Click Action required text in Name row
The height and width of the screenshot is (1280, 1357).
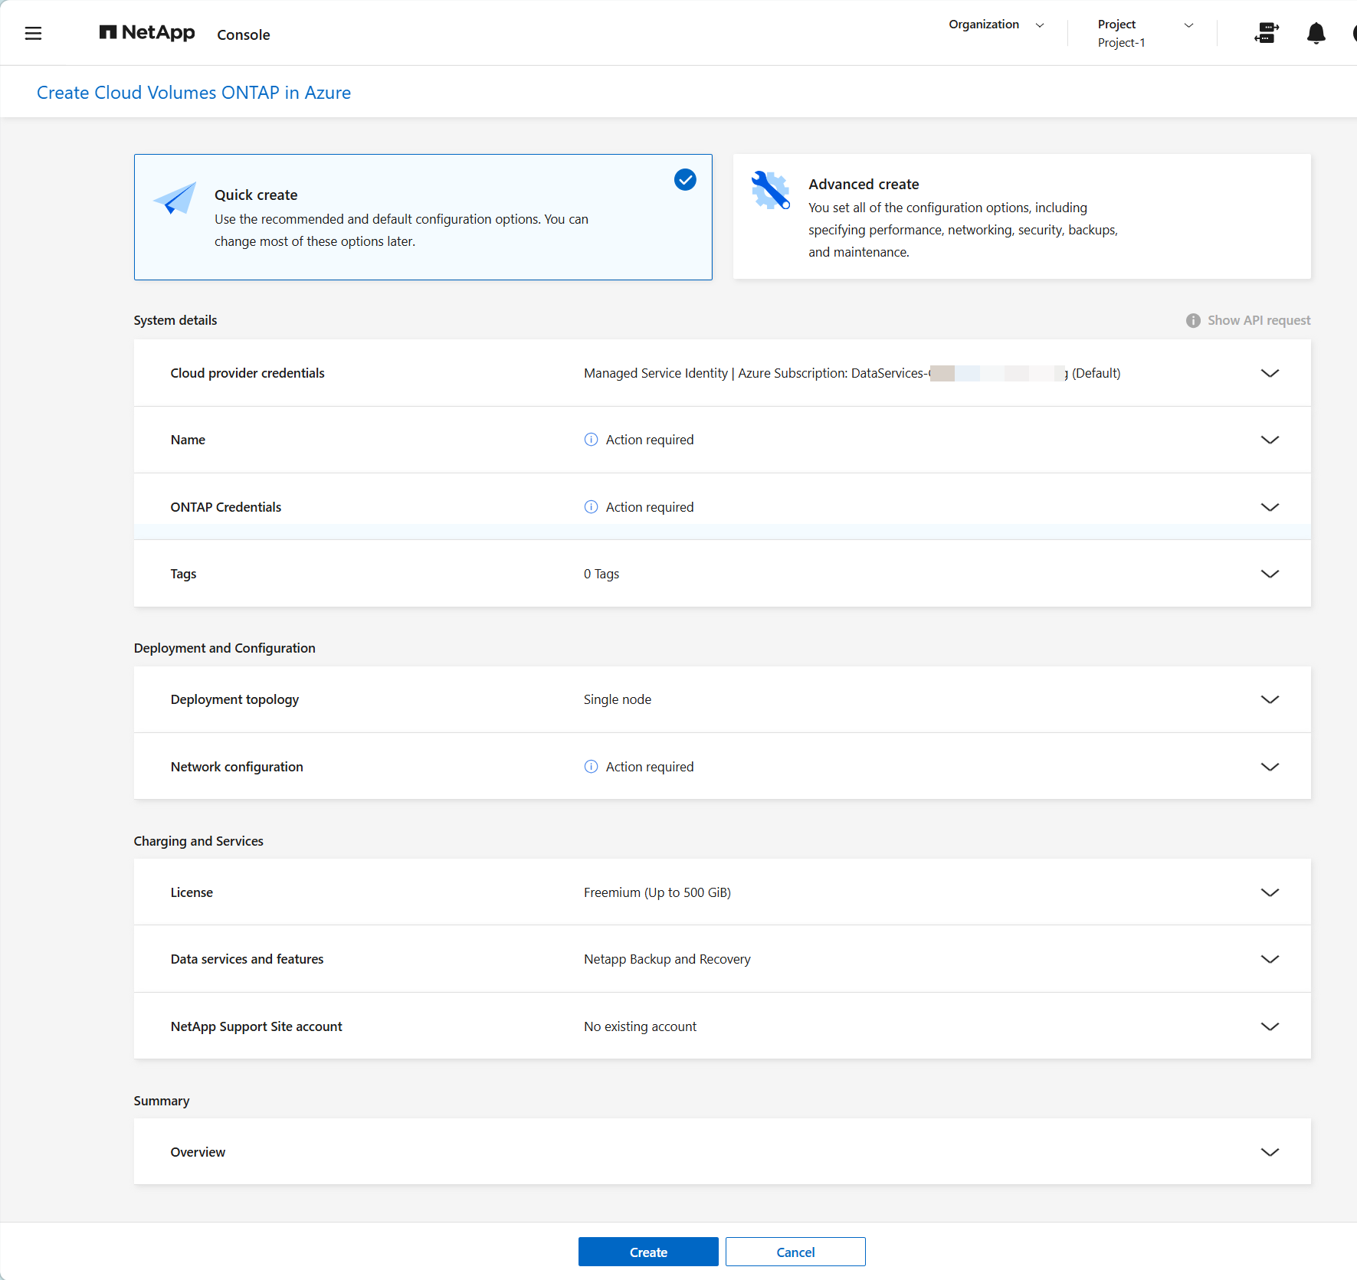click(x=650, y=440)
